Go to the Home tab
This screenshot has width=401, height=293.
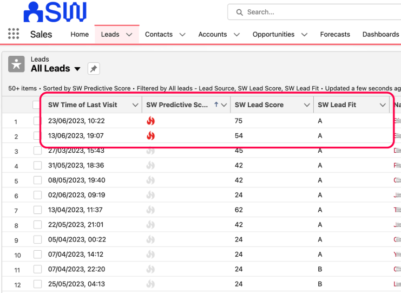click(80, 34)
